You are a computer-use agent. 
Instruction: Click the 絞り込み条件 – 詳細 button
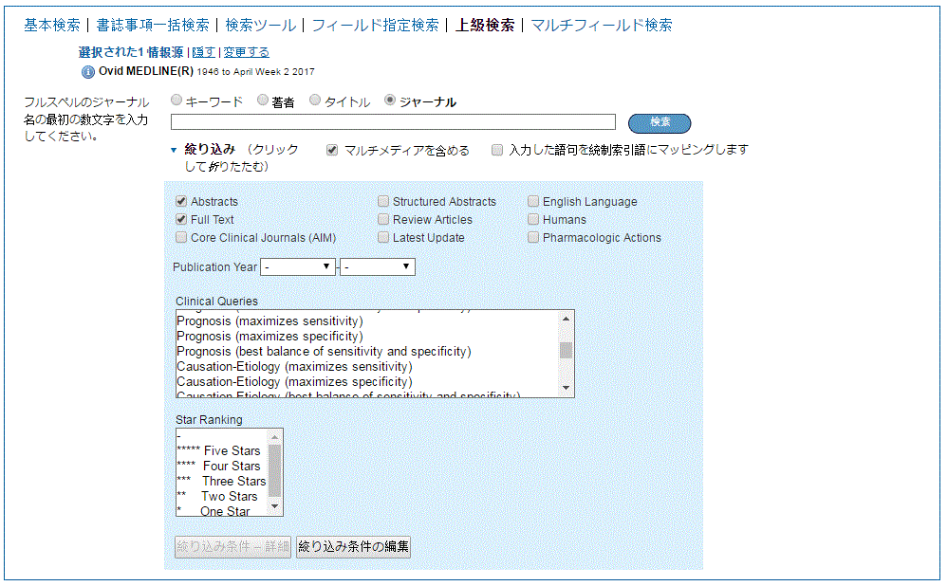pyautogui.click(x=232, y=547)
